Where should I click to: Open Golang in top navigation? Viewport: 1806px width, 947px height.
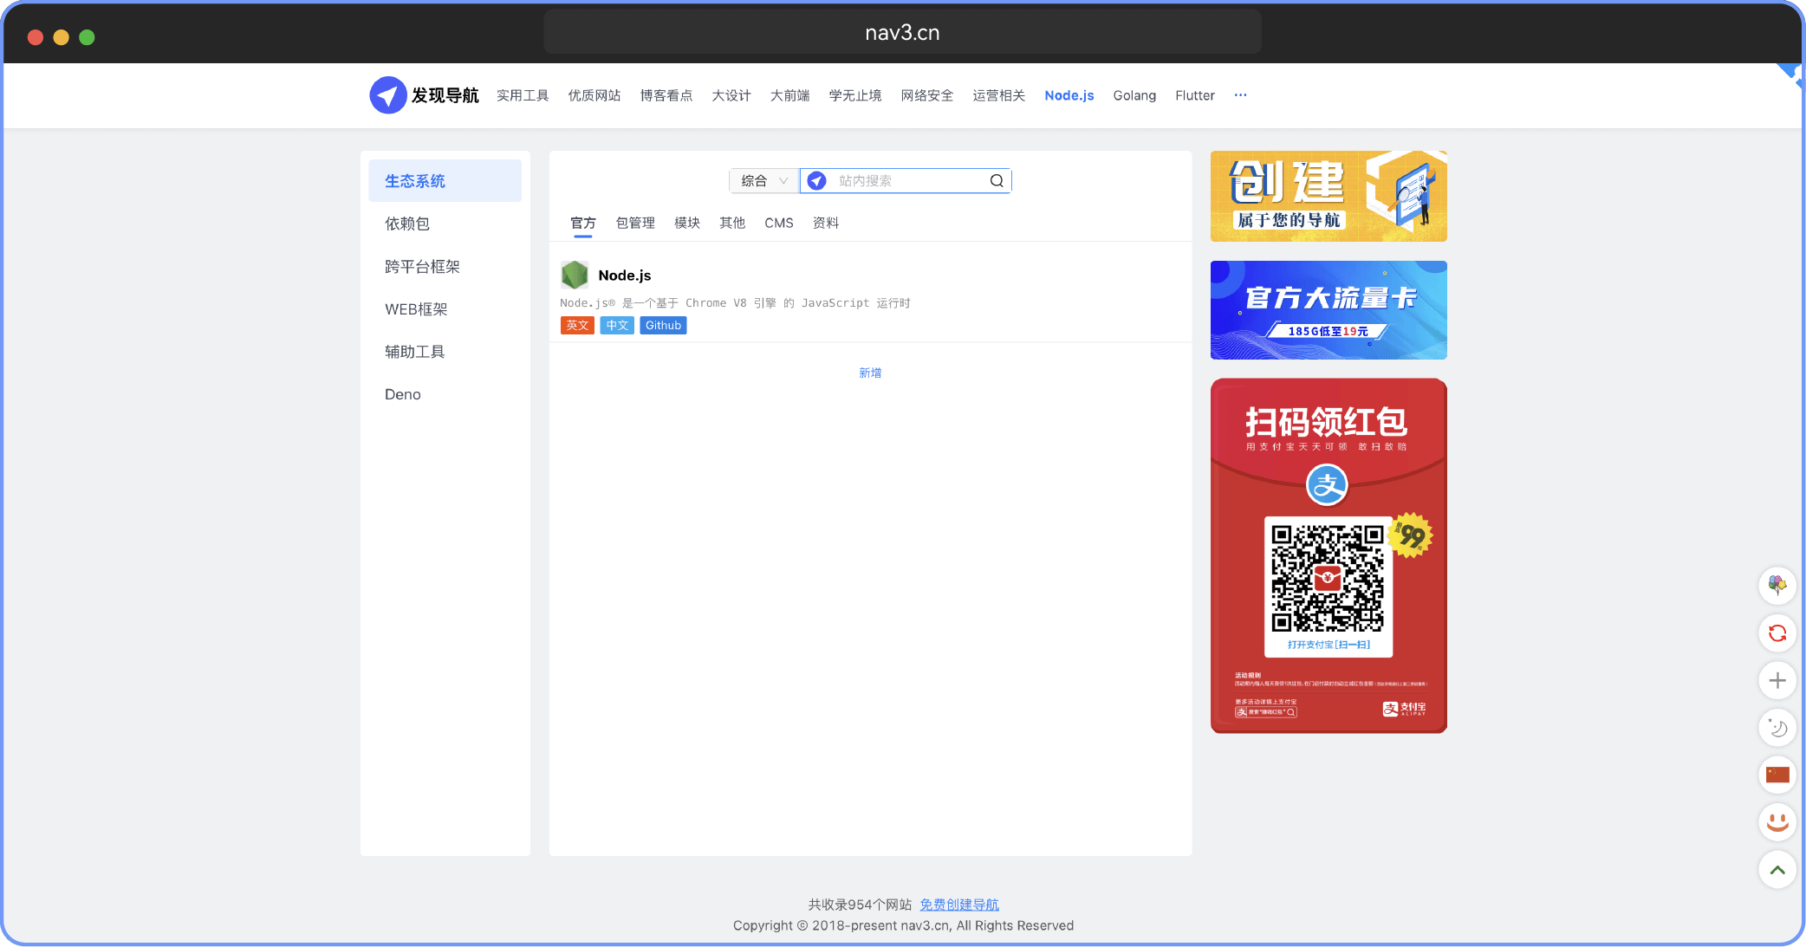[x=1134, y=95]
